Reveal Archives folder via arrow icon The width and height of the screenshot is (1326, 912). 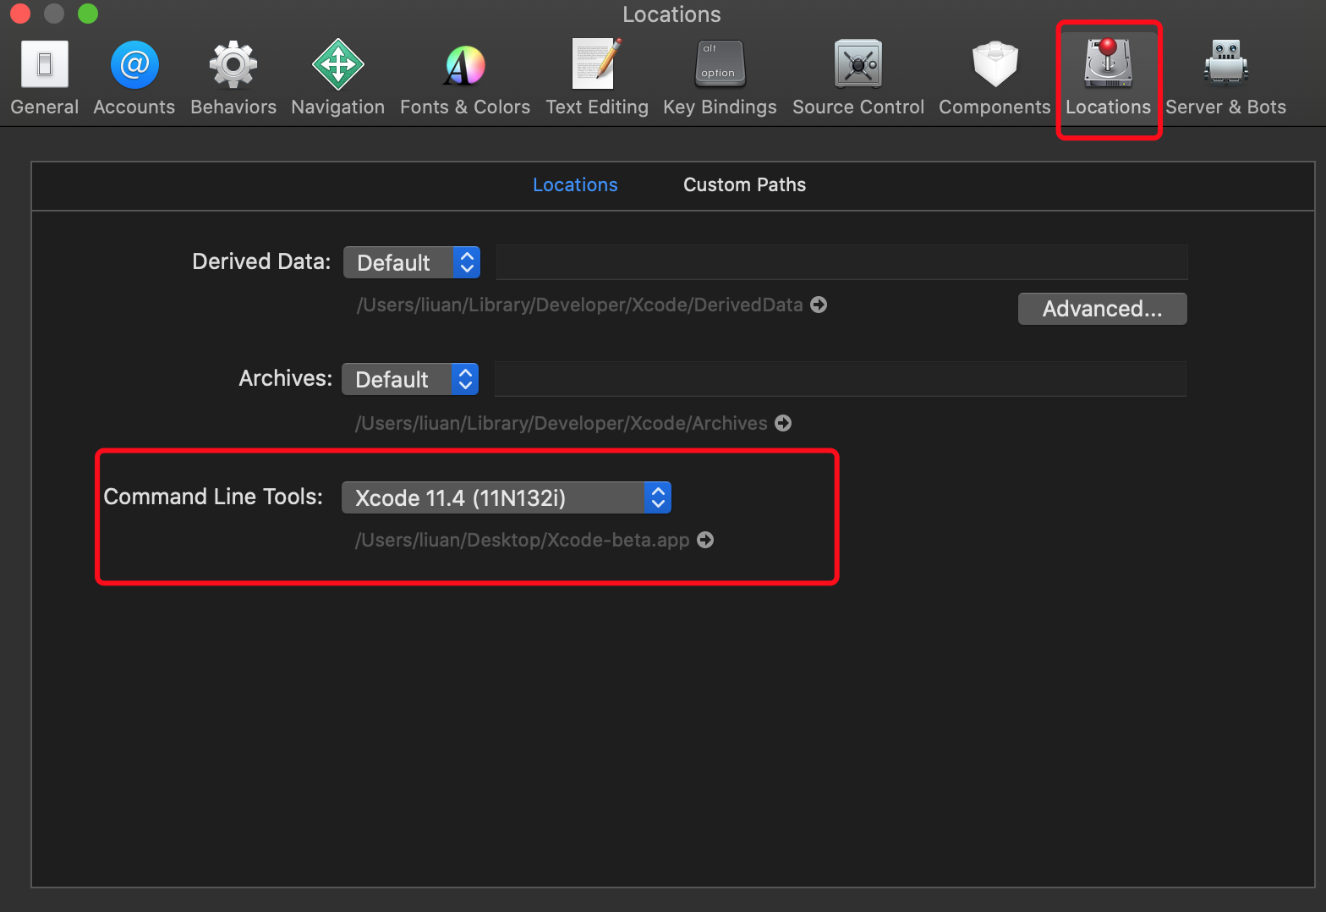[783, 423]
